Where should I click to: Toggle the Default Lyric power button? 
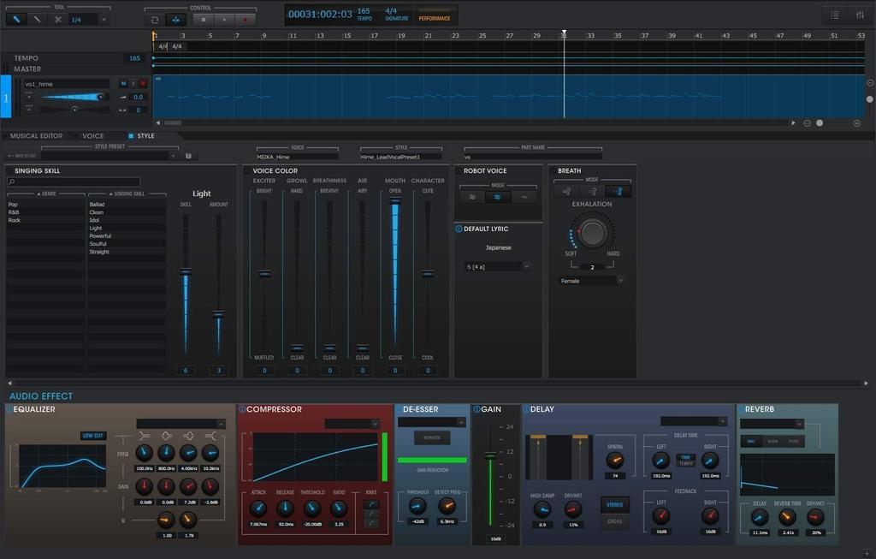click(x=459, y=229)
